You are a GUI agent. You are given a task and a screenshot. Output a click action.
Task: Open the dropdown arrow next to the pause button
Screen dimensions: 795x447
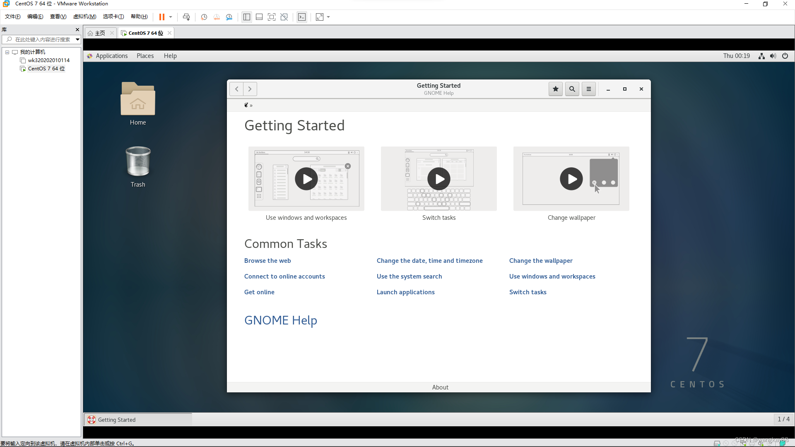pyautogui.click(x=171, y=17)
